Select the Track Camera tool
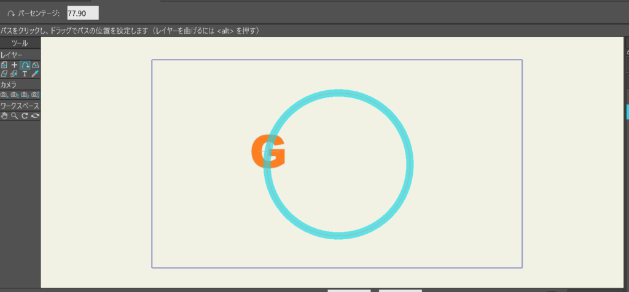Viewport: 629px width, 292px height. (4, 94)
